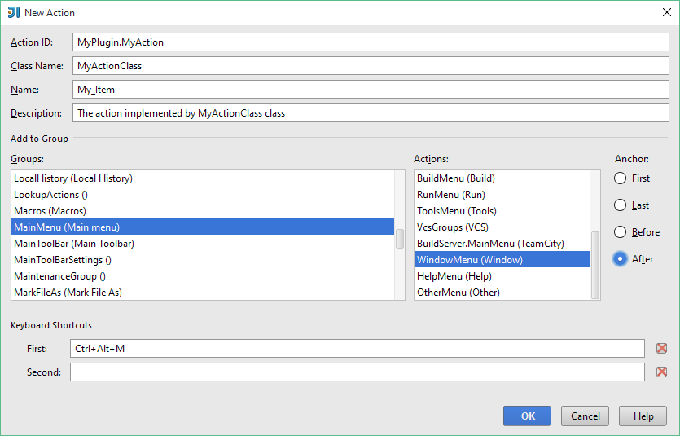Open Help for this dialog
Screen dimensions: 680x436
pos(643,416)
